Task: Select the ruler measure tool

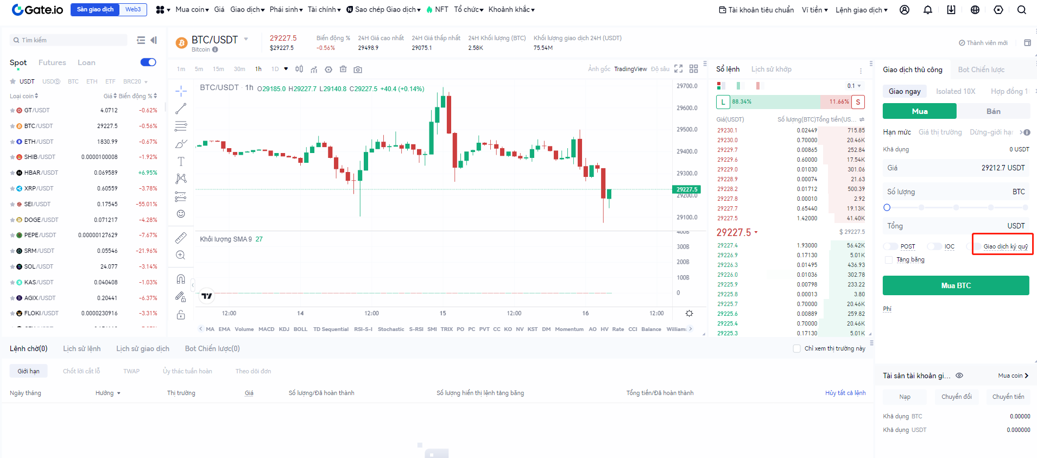Action: point(181,238)
